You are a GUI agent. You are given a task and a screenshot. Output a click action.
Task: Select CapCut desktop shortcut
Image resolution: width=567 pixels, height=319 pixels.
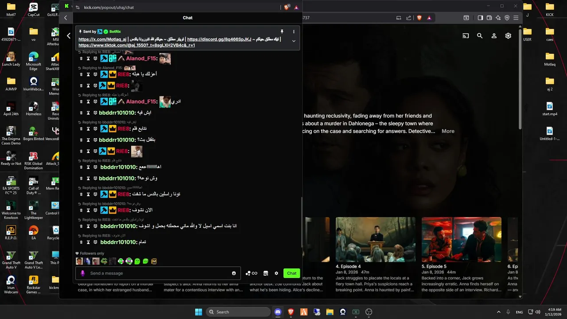34,9
